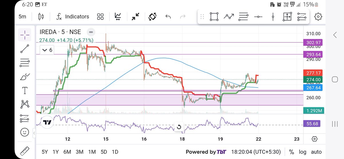
Task: Select the trend line tool
Action: pos(25,49)
